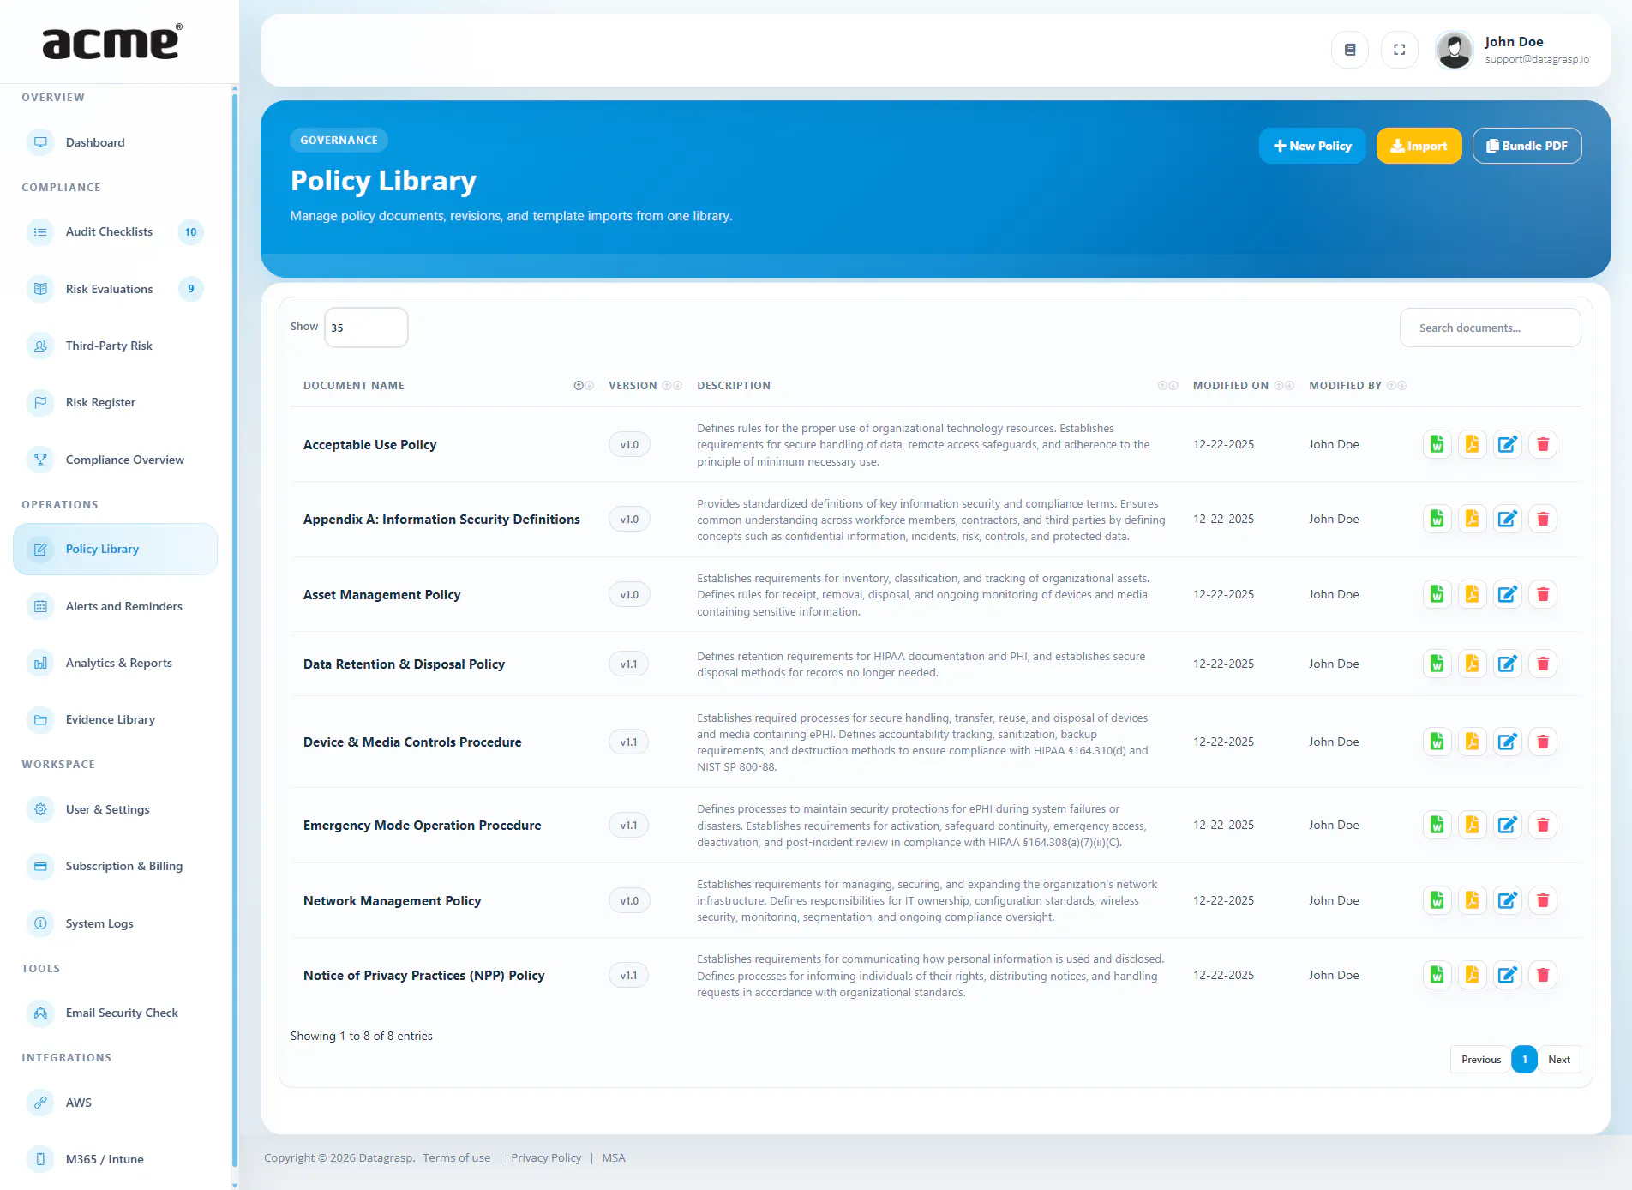Viewport: 1632px width, 1190px height.
Task: Edit the Network Management Policy
Action: pos(1507,900)
